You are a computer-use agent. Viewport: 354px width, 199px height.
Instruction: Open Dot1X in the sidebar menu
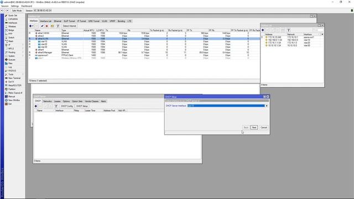tap(11, 82)
